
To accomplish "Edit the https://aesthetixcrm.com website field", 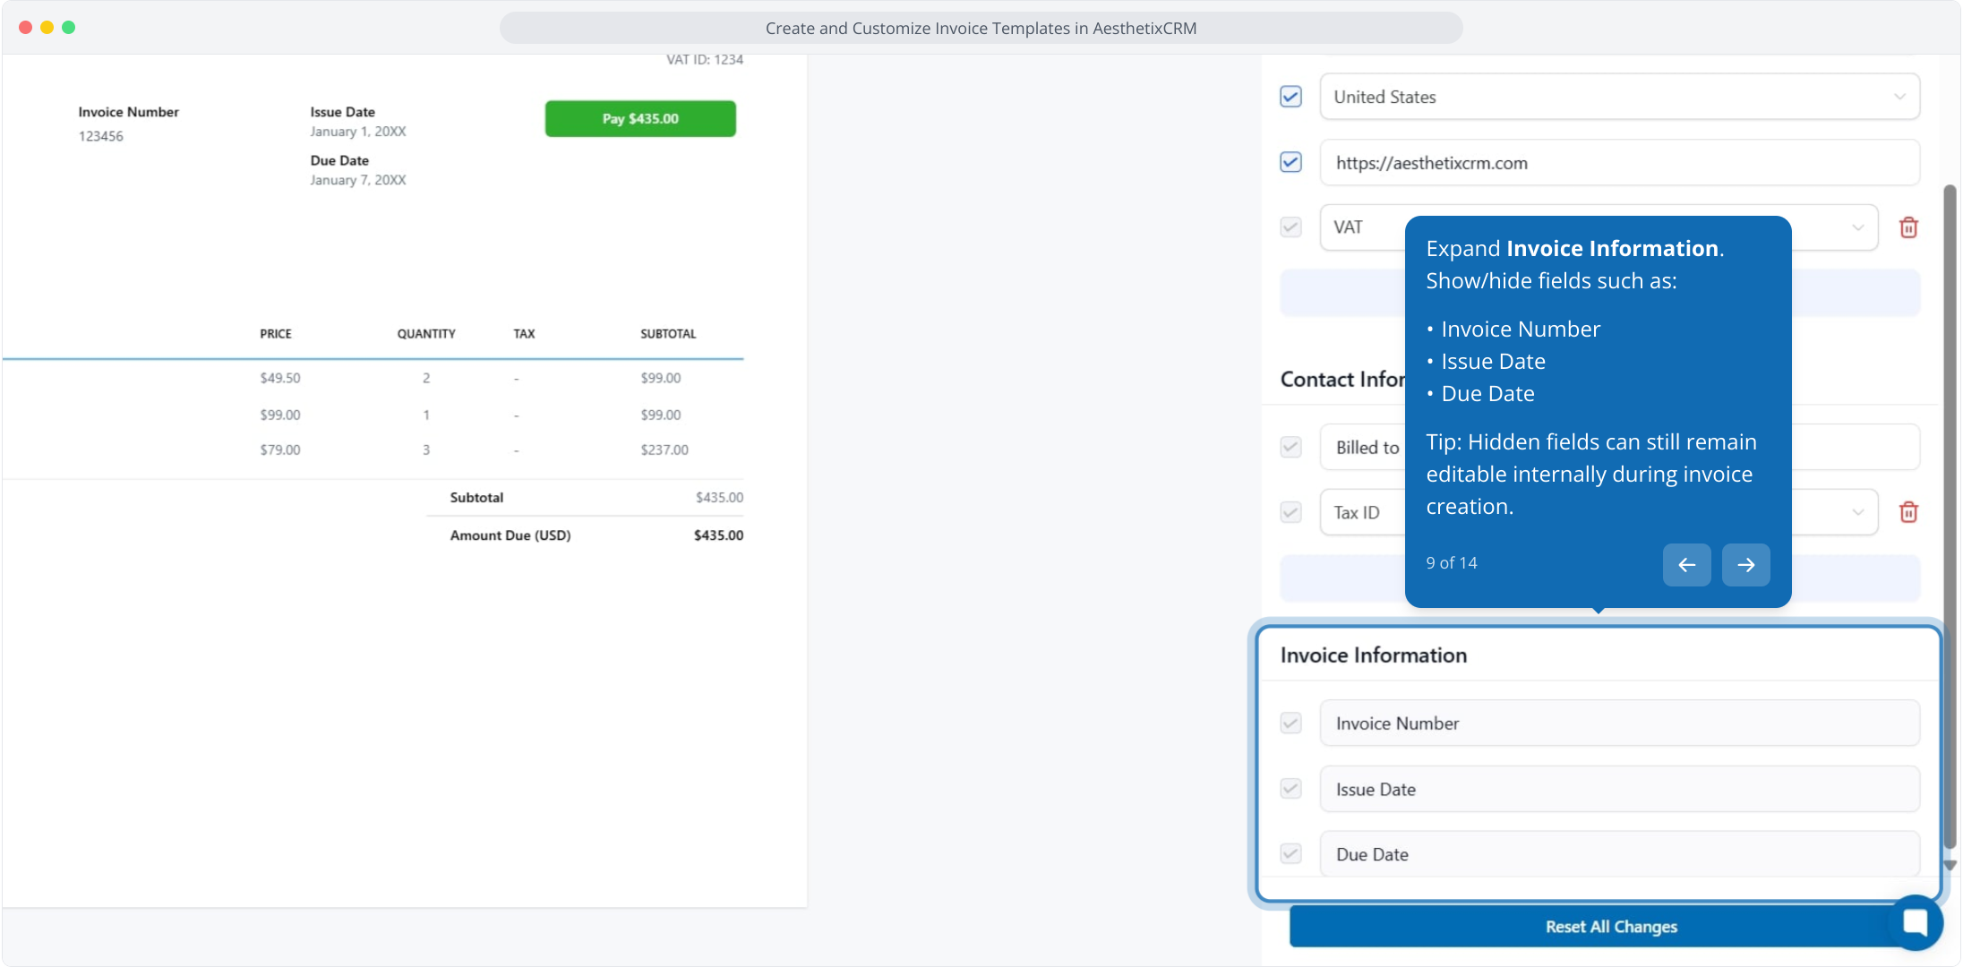I will [x=1619, y=163].
